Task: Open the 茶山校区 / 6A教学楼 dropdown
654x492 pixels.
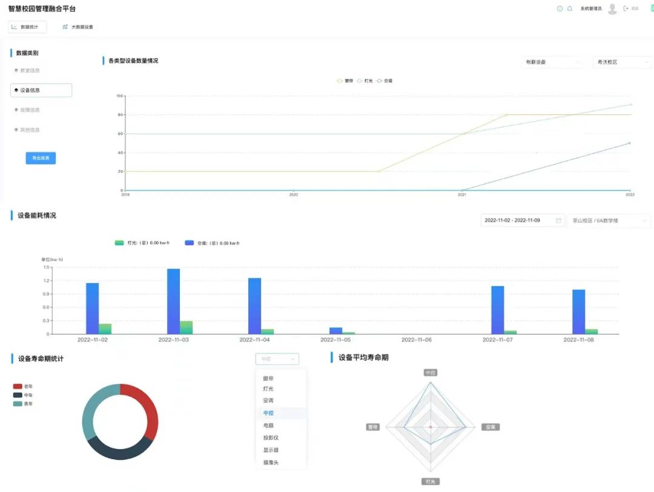Action: coord(609,221)
